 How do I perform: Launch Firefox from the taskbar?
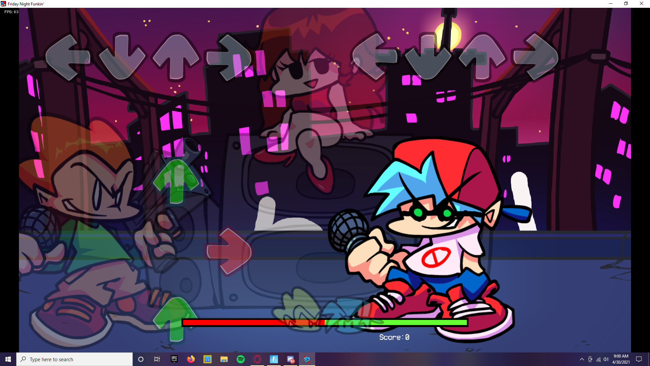[191, 359]
